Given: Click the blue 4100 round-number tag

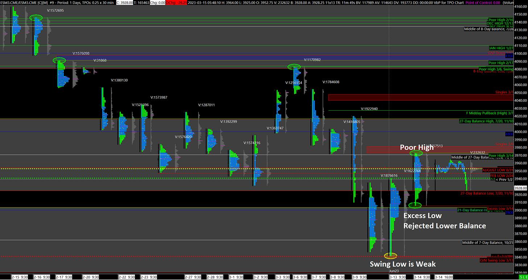Looking at the screenshot, I should pos(509,56).
